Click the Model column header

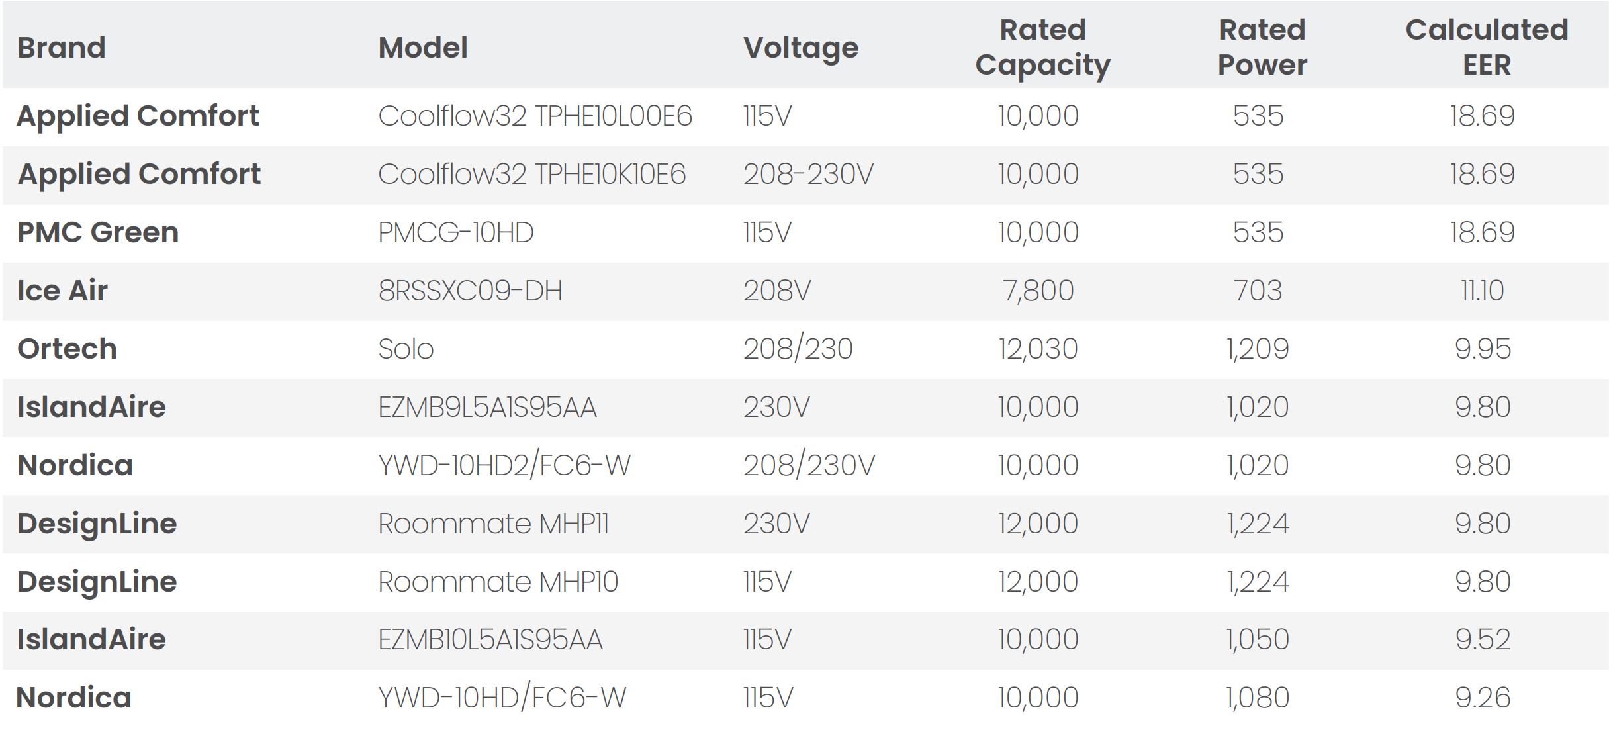click(x=423, y=48)
